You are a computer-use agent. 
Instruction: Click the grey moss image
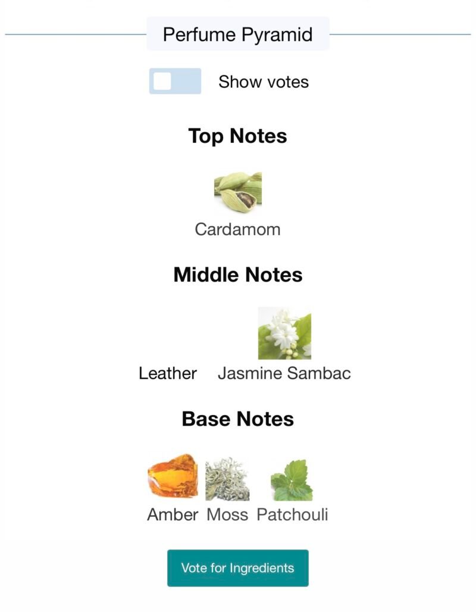pyautogui.click(x=227, y=479)
